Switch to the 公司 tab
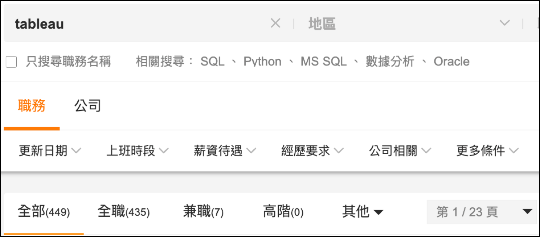 coord(87,105)
